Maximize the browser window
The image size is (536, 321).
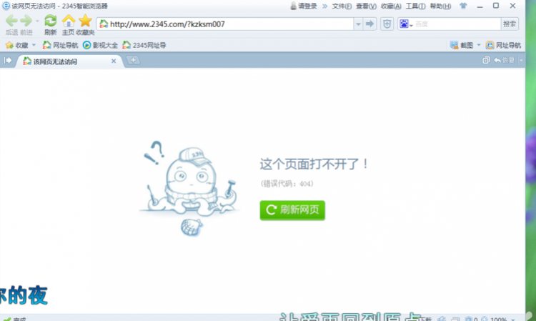[x=496, y=6]
